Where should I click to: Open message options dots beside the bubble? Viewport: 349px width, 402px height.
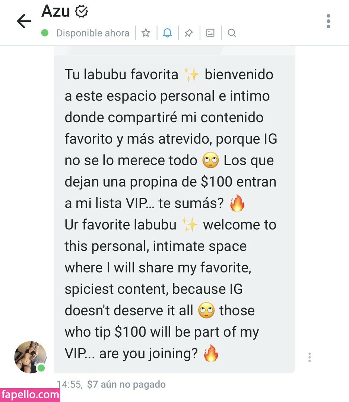pos(310,357)
